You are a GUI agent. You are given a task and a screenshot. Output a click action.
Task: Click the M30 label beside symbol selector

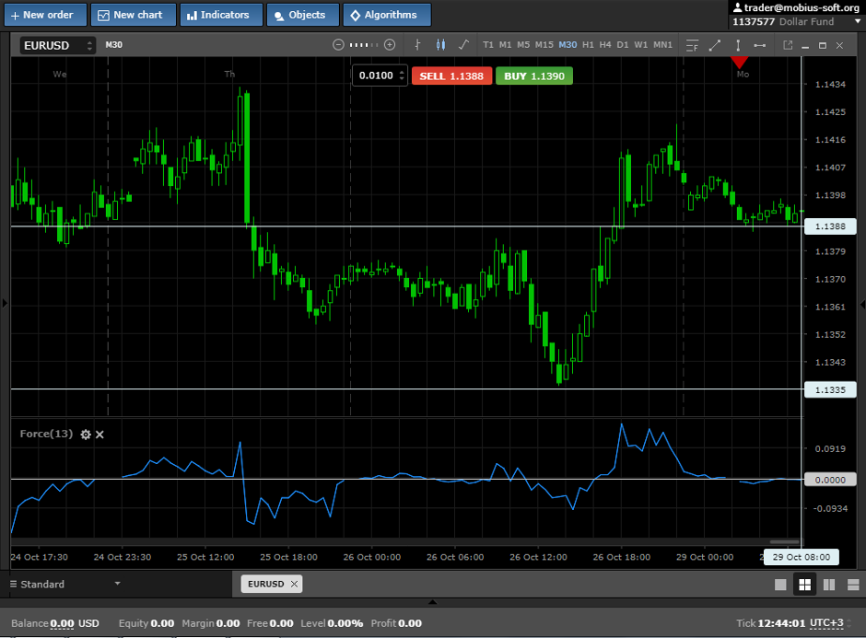point(113,45)
